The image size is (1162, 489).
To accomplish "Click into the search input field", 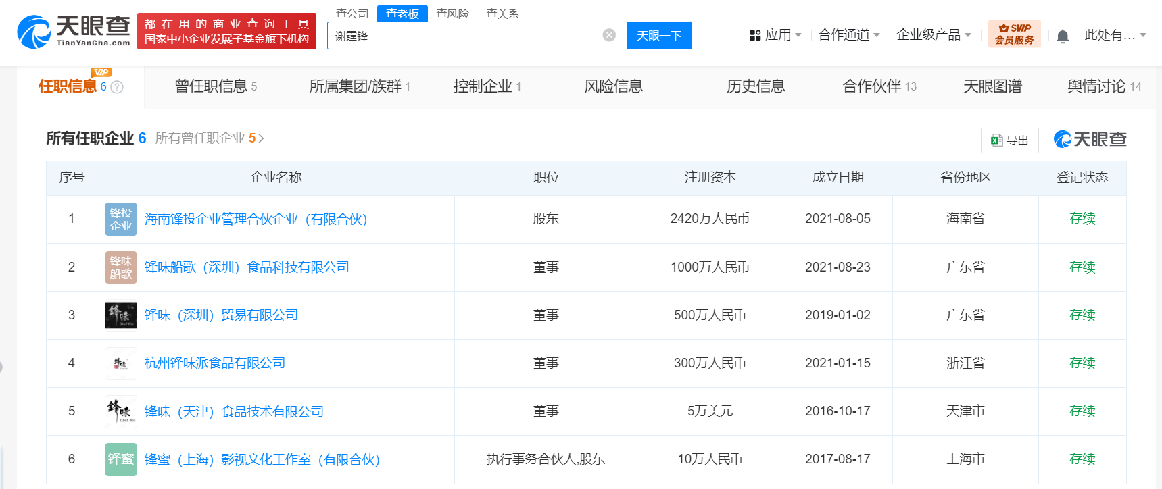I will (x=466, y=35).
